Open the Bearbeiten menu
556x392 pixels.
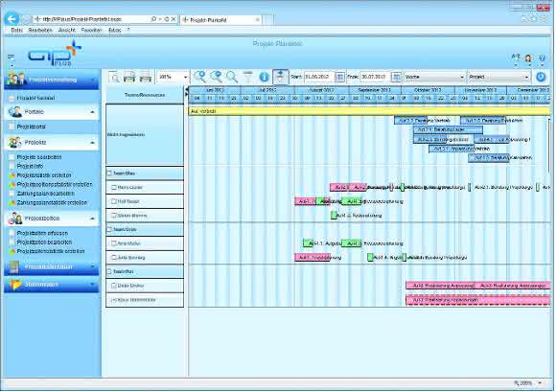click(x=40, y=31)
